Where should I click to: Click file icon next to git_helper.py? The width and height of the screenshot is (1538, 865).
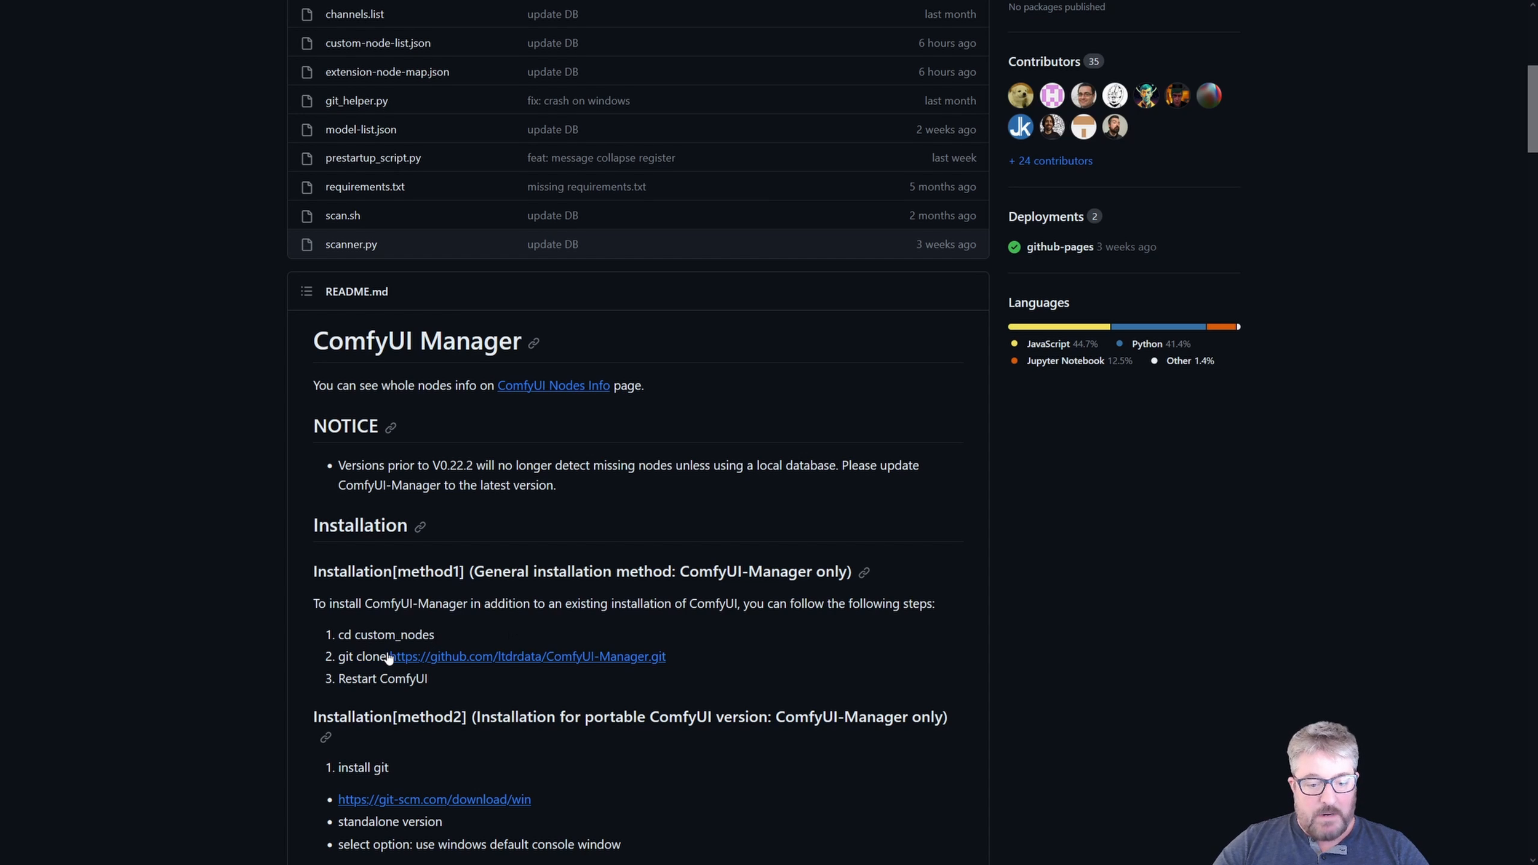tap(306, 101)
